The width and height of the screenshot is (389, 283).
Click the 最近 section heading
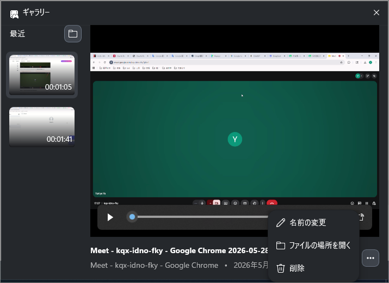17,34
